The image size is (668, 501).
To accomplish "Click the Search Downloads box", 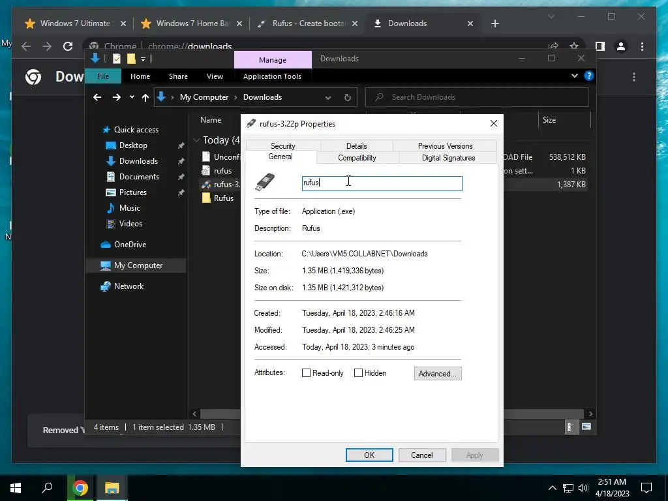I will pos(477,97).
